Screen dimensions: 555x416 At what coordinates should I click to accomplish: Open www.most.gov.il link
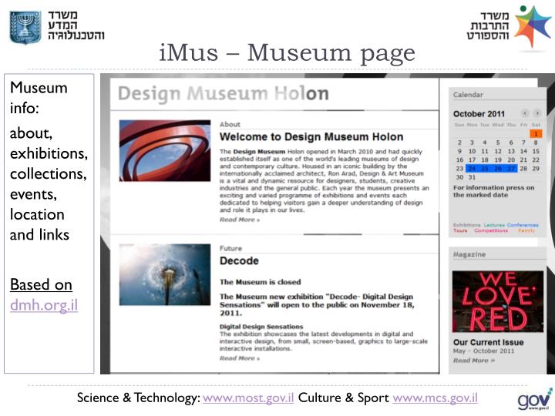click(248, 398)
